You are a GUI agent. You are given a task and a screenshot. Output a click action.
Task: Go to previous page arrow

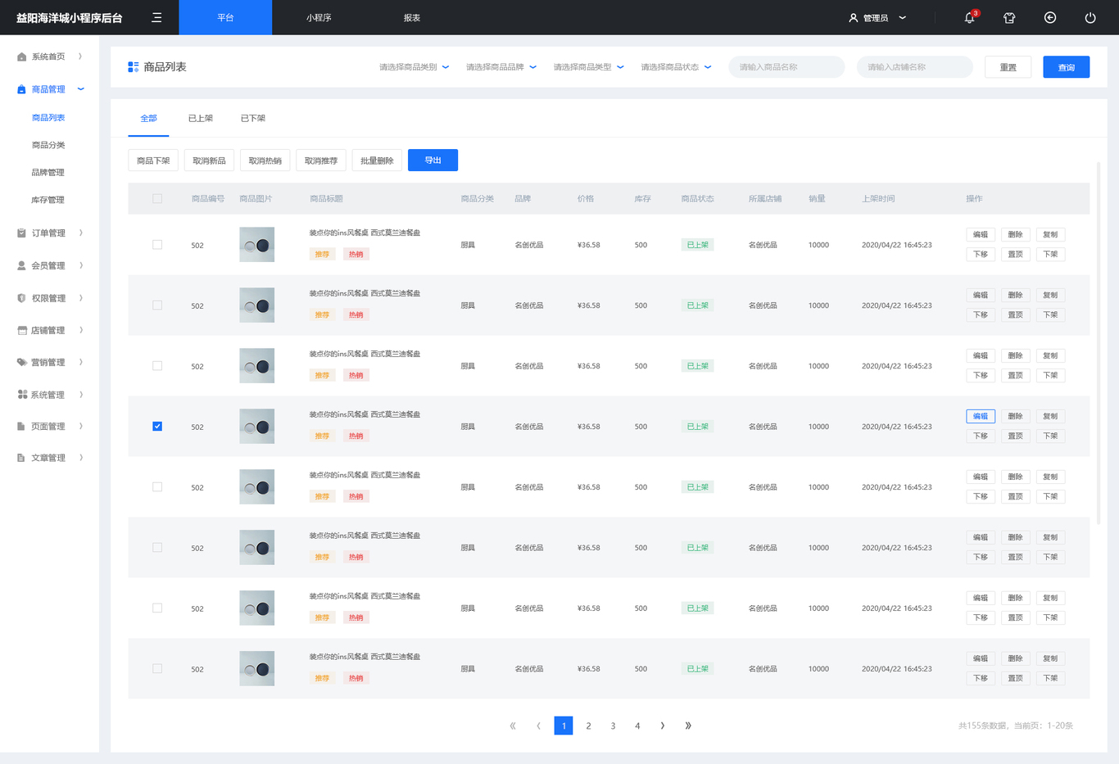point(538,726)
